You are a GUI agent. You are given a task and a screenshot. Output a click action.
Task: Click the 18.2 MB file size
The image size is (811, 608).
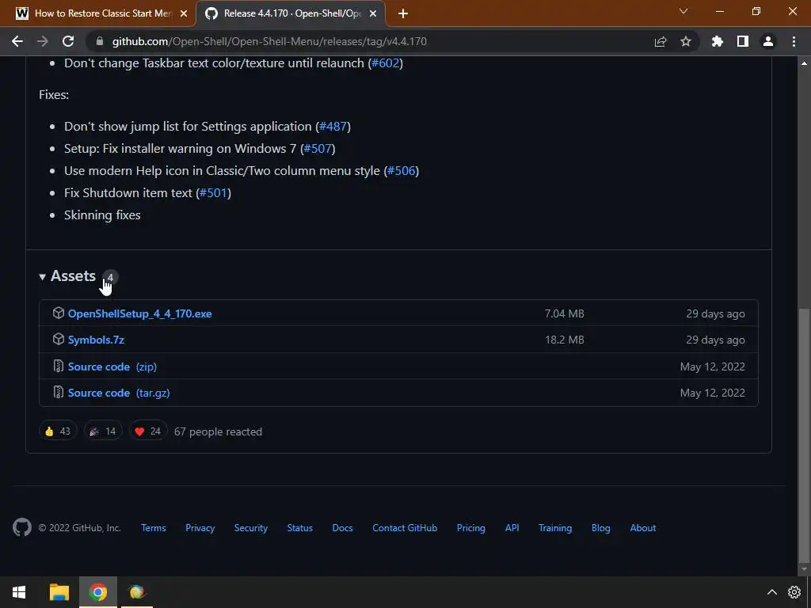pyautogui.click(x=564, y=340)
